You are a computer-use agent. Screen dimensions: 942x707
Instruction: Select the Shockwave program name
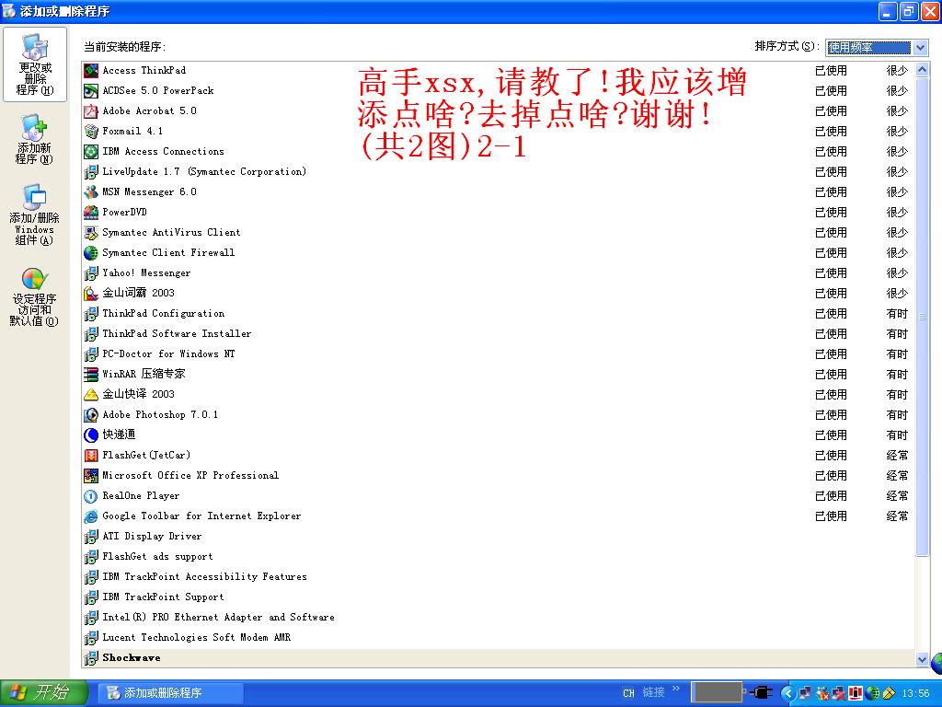click(x=132, y=657)
